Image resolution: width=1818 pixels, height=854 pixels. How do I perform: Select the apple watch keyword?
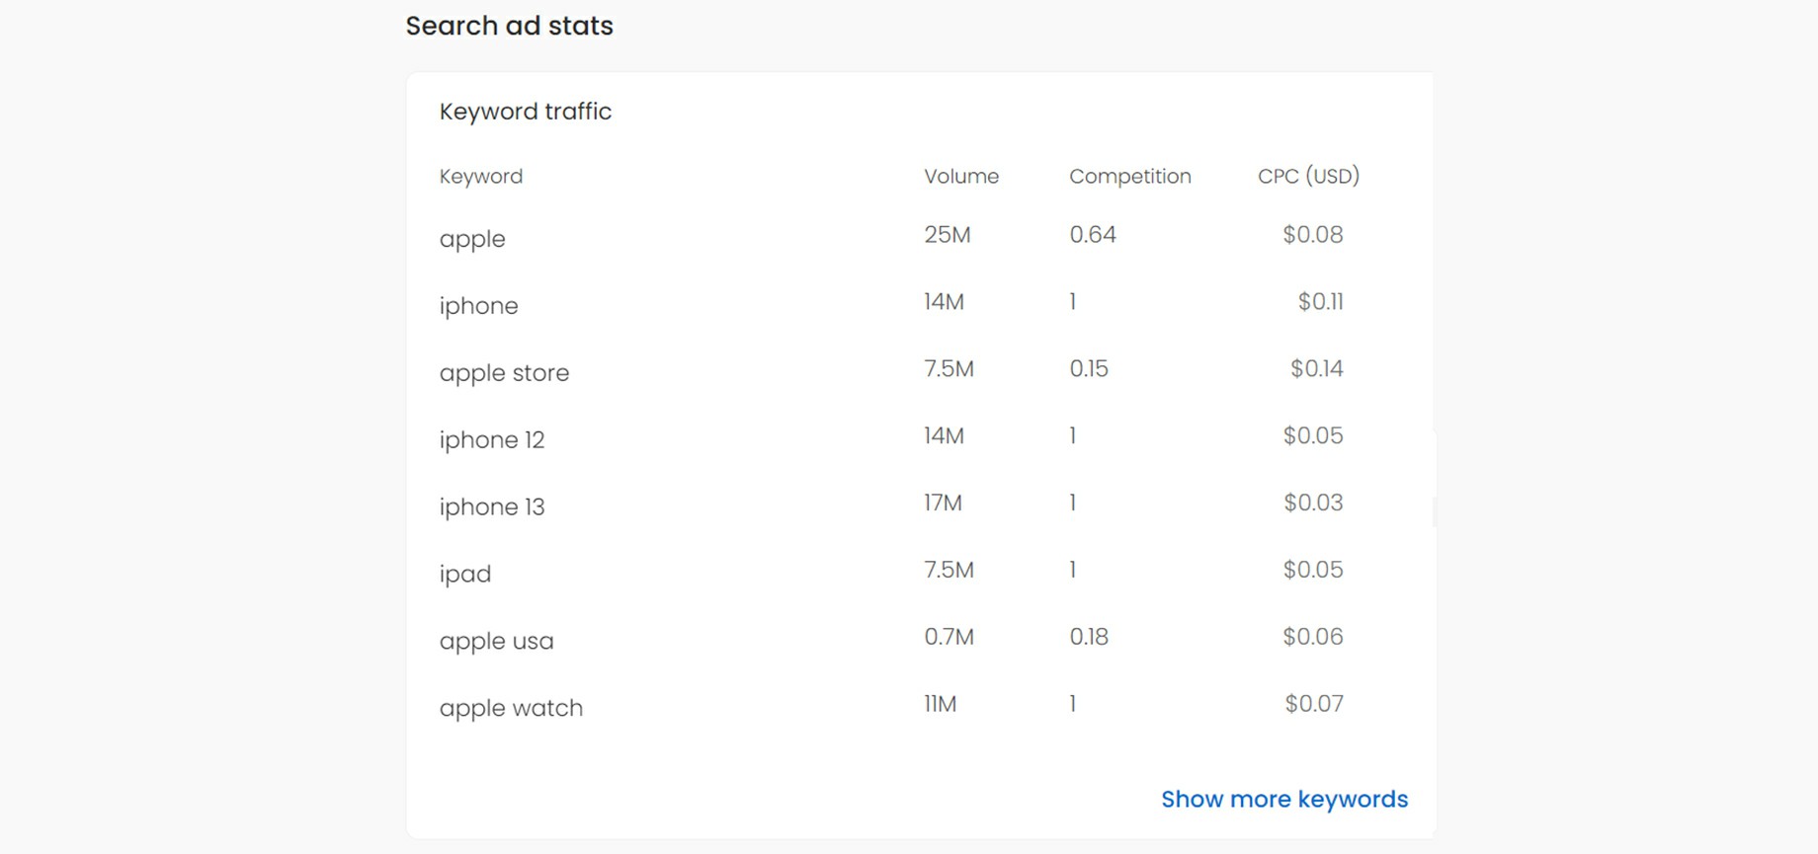point(511,708)
